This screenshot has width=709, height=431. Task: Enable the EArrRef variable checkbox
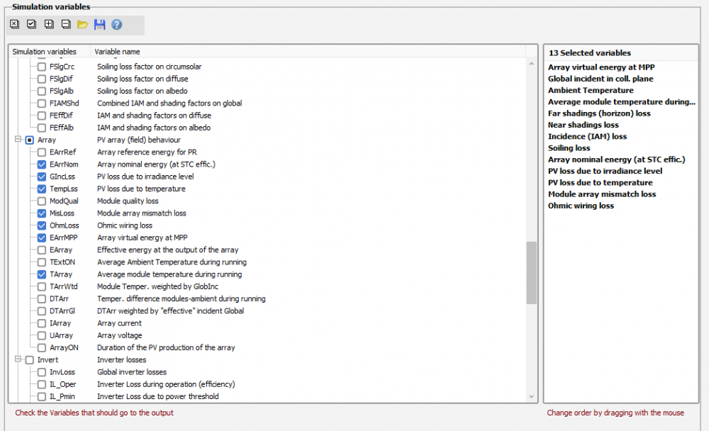(42, 152)
